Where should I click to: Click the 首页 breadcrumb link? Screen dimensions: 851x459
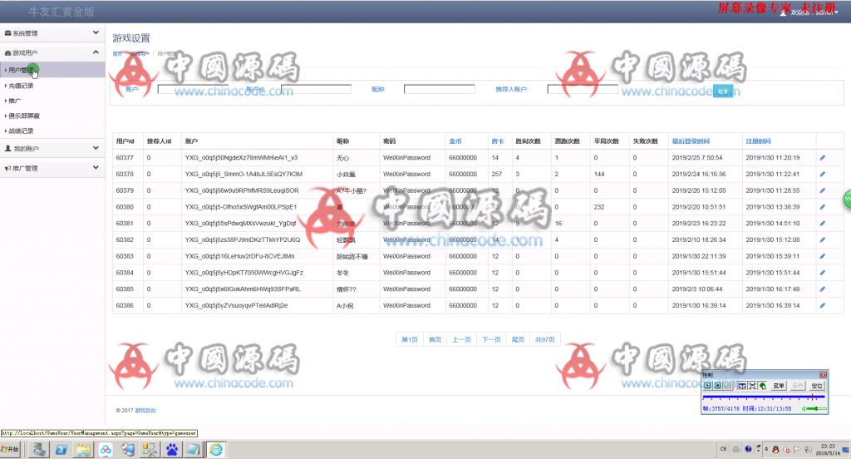click(x=117, y=54)
